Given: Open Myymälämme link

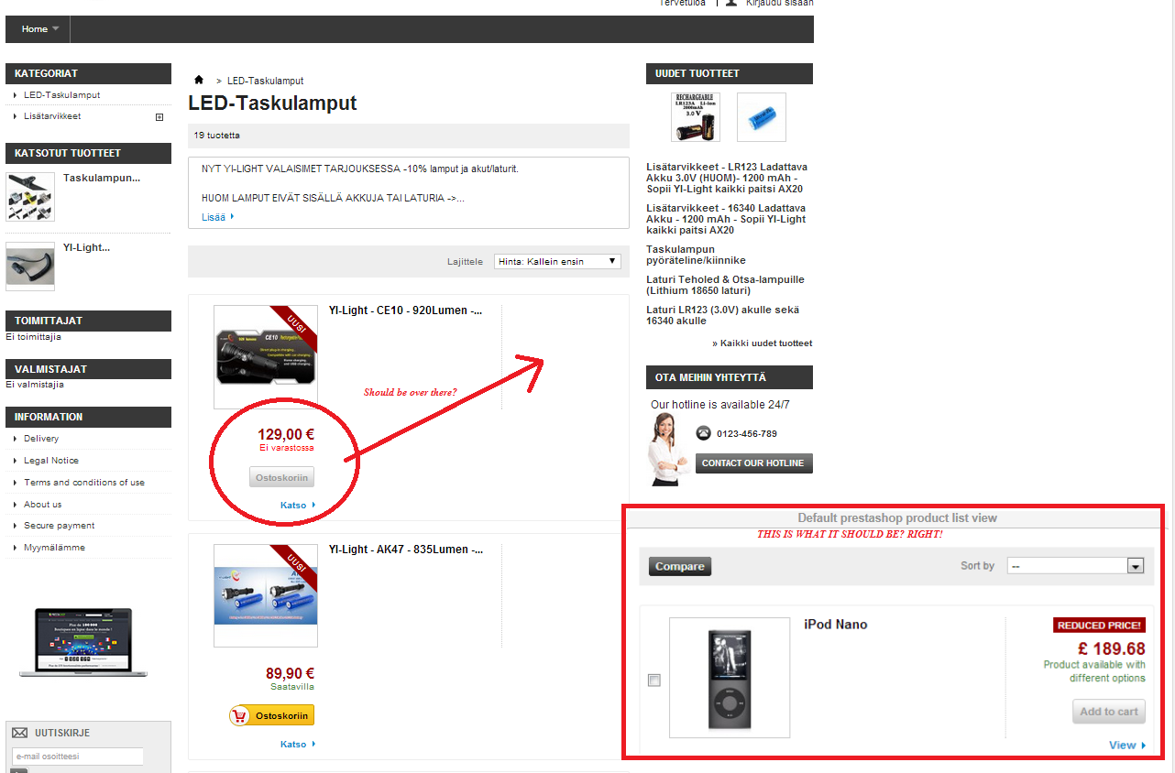Looking at the screenshot, I should (55, 548).
